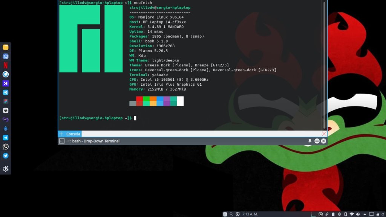Launch Visual Studio Code from dock
The image size is (386, 217).
(6, 92)
